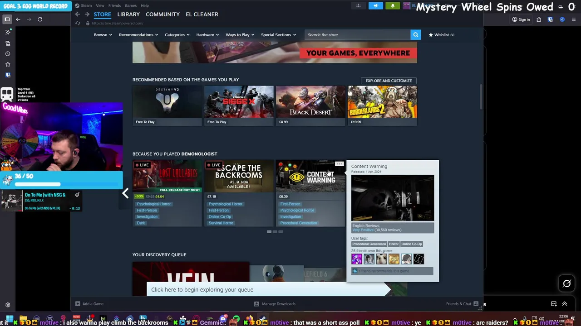Expand the Categories dropdown

point(177,35)
